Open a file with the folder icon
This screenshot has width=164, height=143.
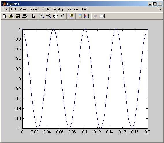(11, 16)
